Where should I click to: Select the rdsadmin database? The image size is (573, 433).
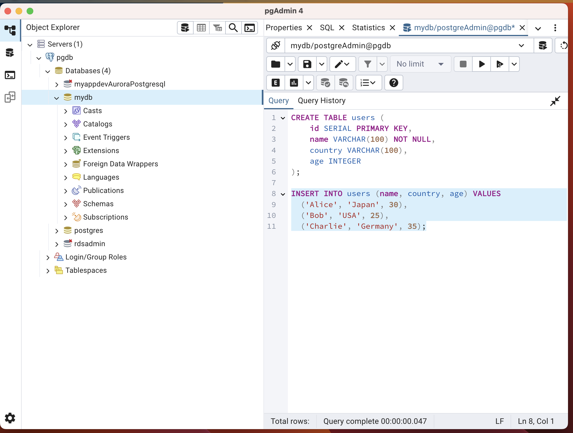click(x=90, y=244)
